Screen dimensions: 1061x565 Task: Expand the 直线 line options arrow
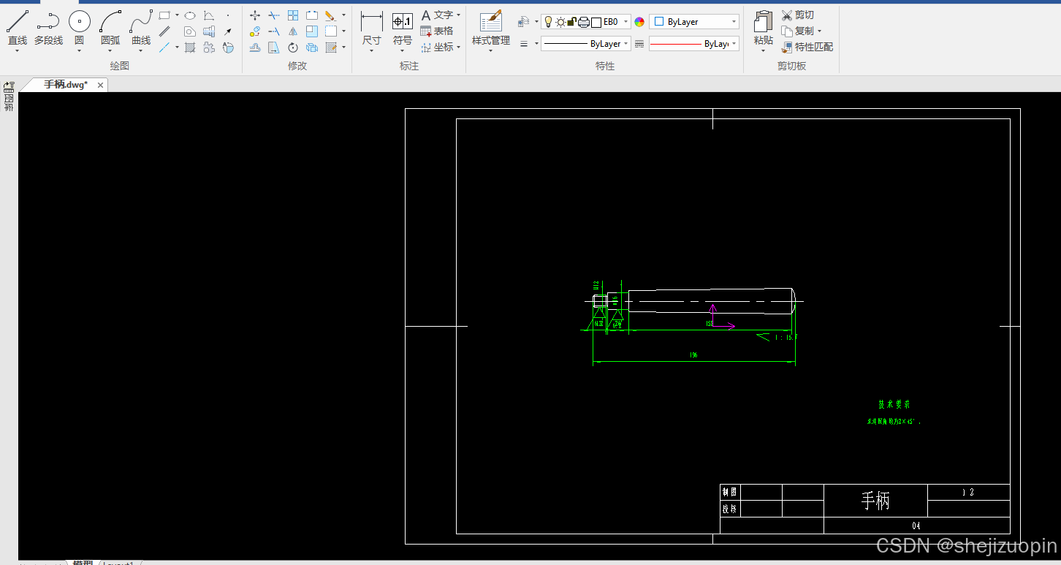click(x=18, y=51)
